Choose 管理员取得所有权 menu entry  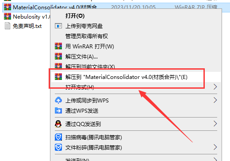point(87,36)
